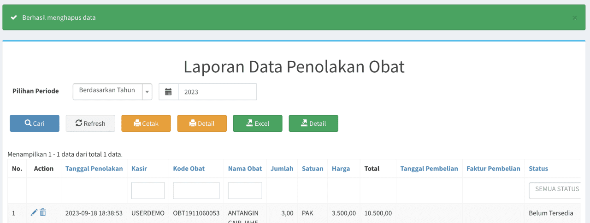
Task: Sort by Nama Obat column header
Action: (245, 169)
